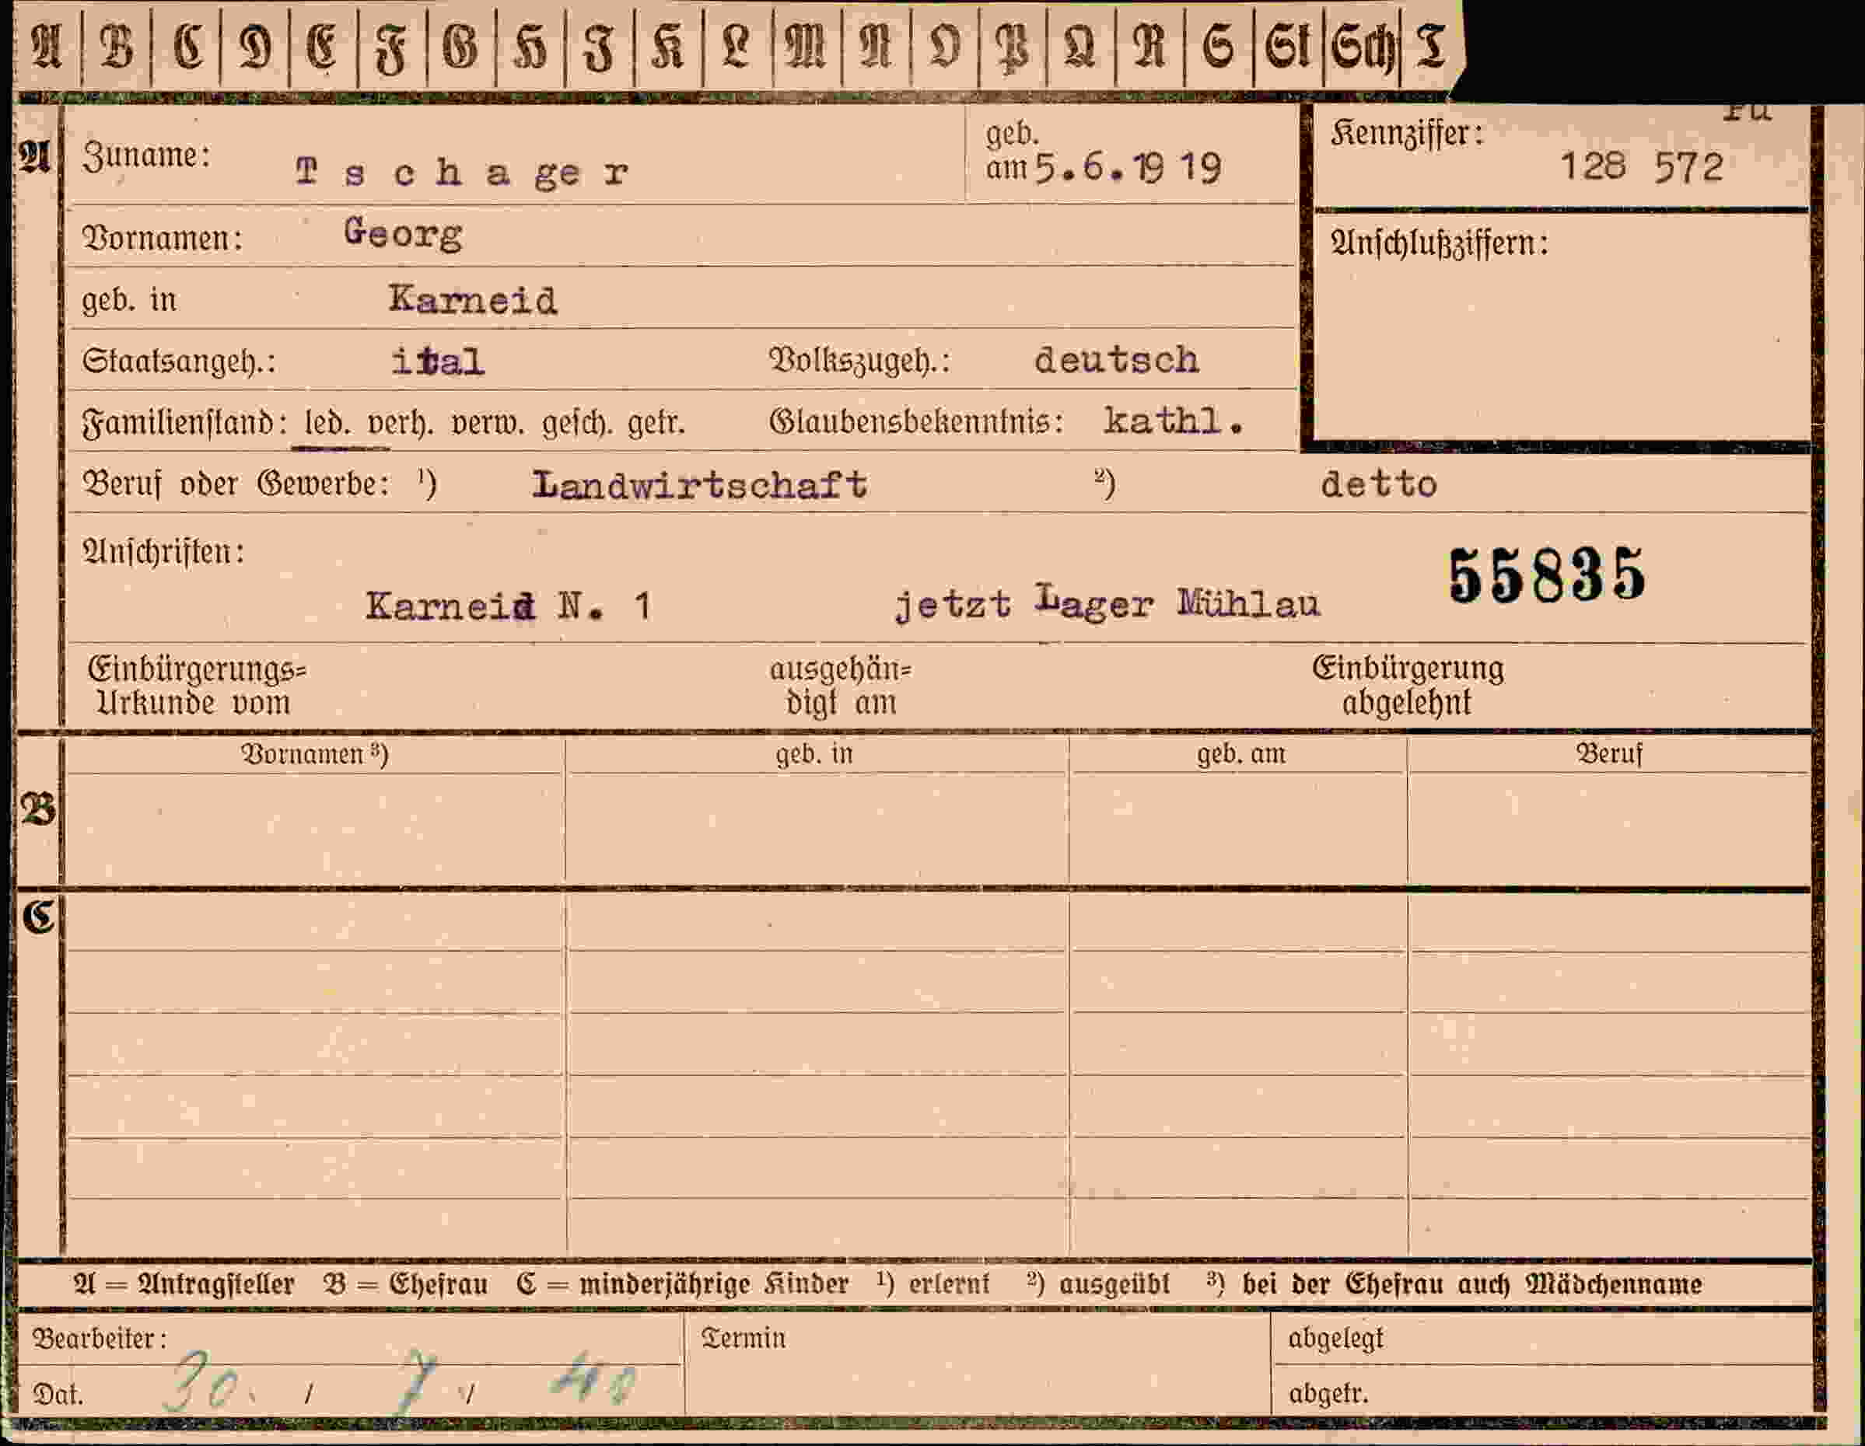Screen dimensions: 1865x1446
Task: Click the birthplace Karneid after geb. in
Action: pyautogui.click(x=473, y=299)
